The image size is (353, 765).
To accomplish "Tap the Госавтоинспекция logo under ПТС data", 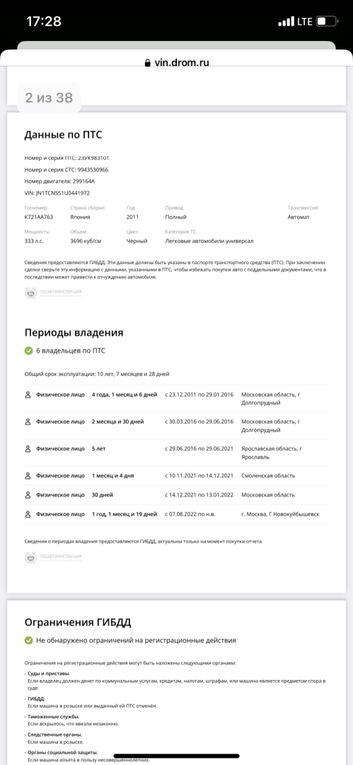I will click(x=53, y=293).
